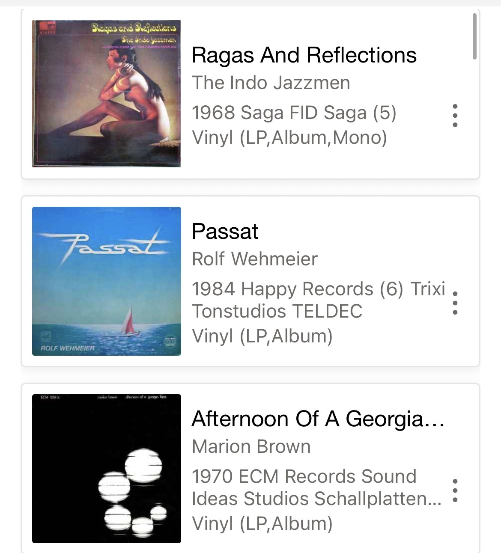Click Vinyl (LP,Album) format under Marion Brown
The width and height of the screenshot is (501, 553).
click(x=262, y=523)
